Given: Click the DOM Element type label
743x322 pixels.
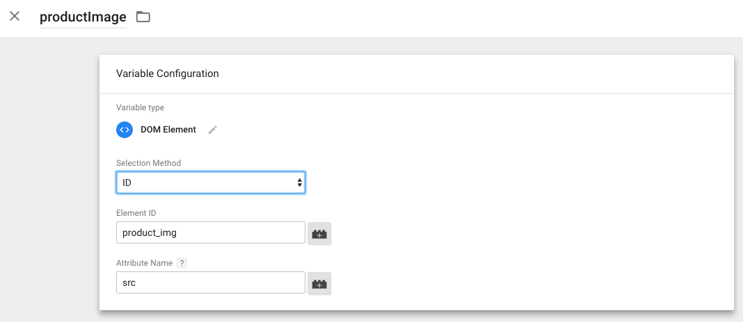Looking at the screenshot, I should (168, 130).
